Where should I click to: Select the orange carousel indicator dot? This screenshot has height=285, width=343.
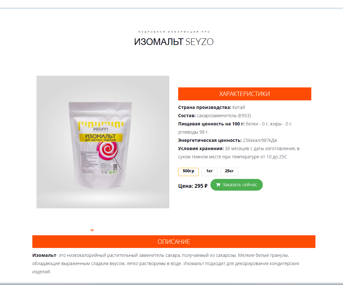pyautogui.click(x=92, y=230)
